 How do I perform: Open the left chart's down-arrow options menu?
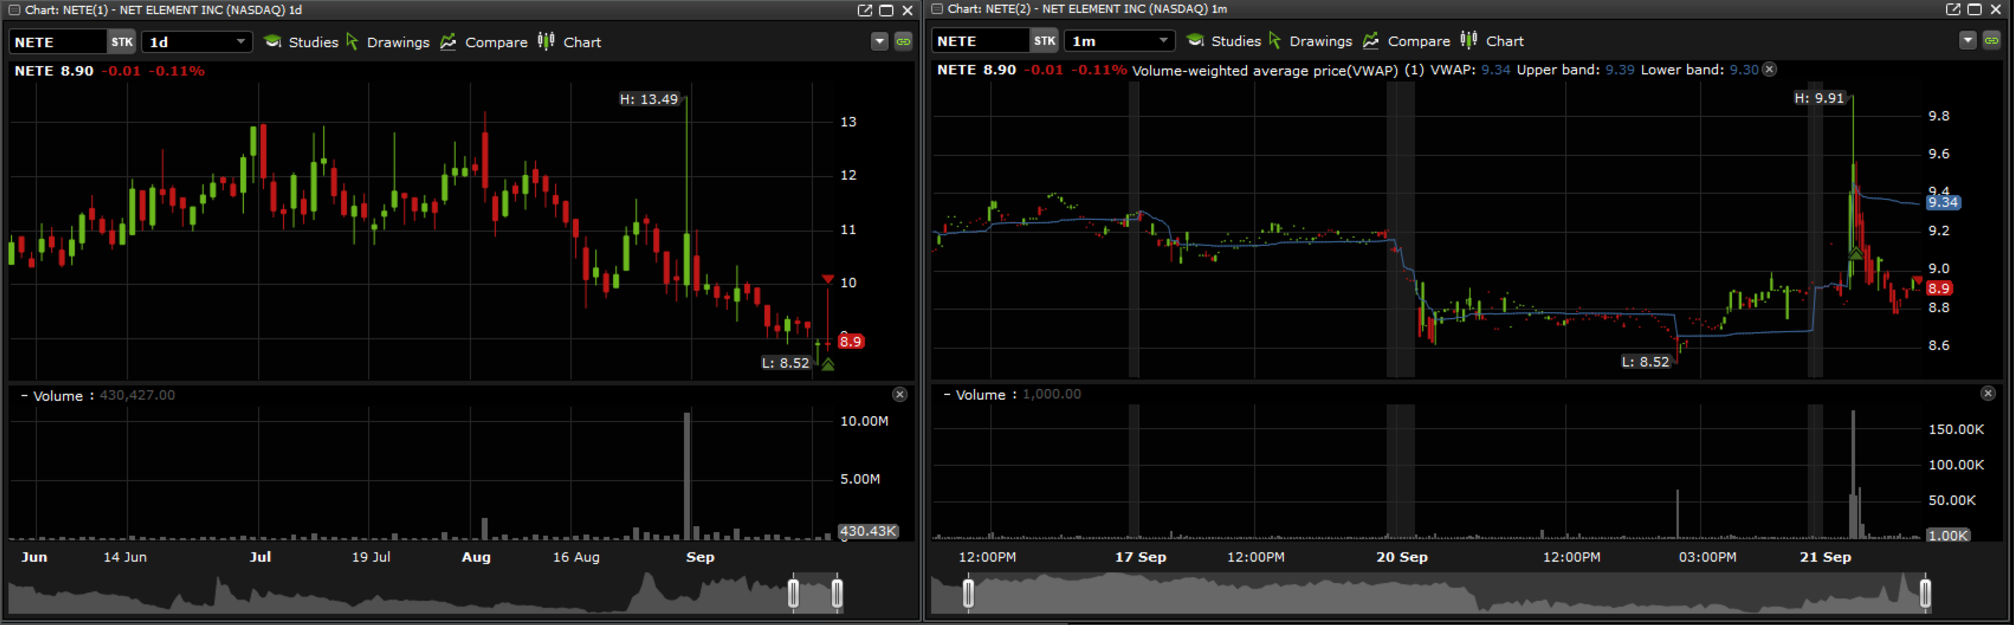[x=880, y=42]
